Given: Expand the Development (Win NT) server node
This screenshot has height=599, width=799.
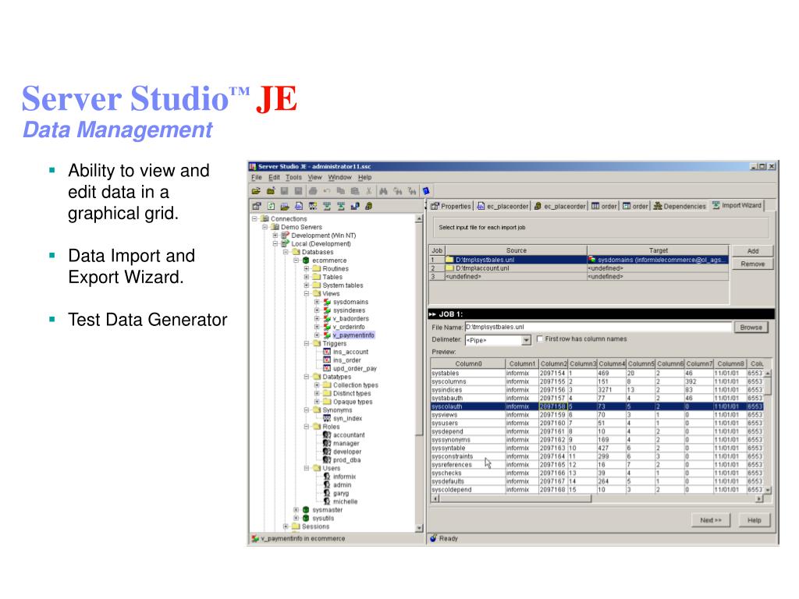Looking at the screenshot, I should 275,236.
